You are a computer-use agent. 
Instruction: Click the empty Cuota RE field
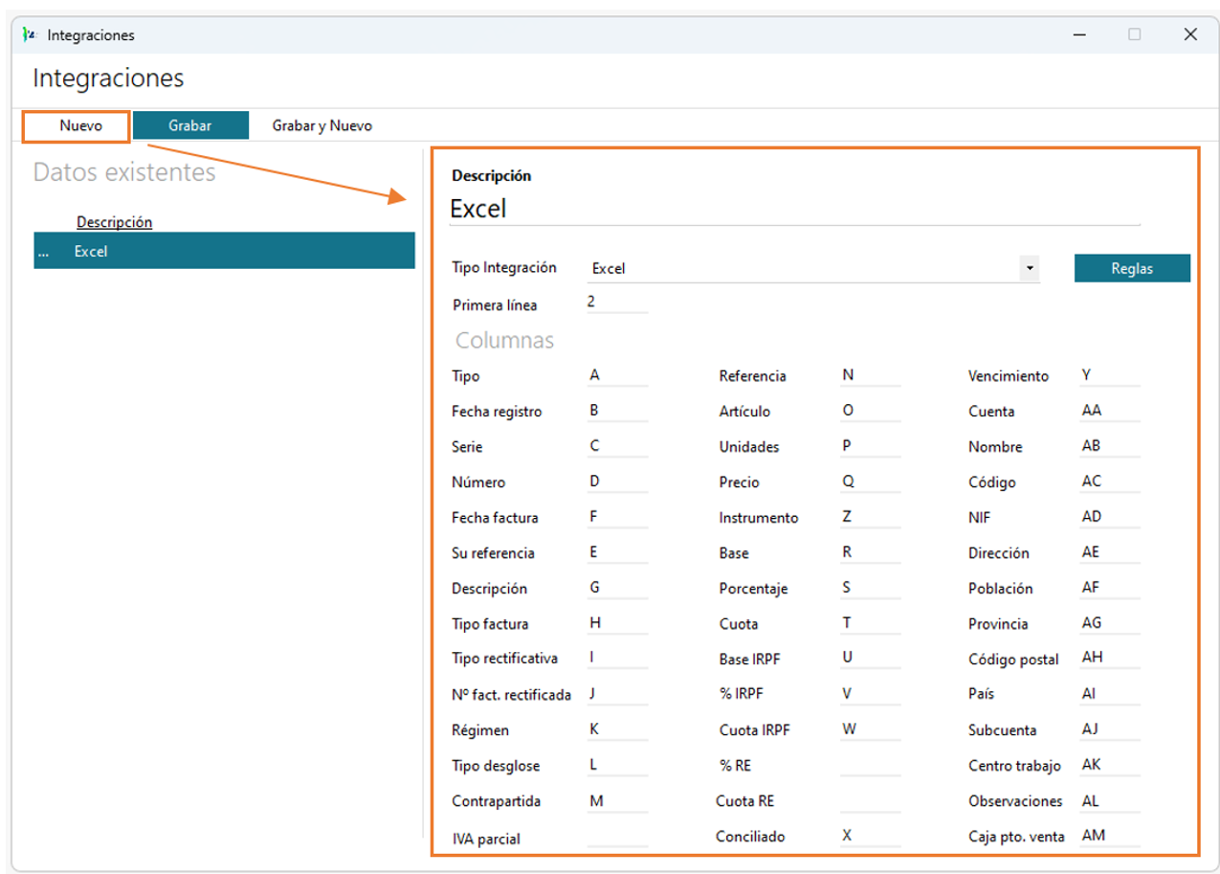870,800
